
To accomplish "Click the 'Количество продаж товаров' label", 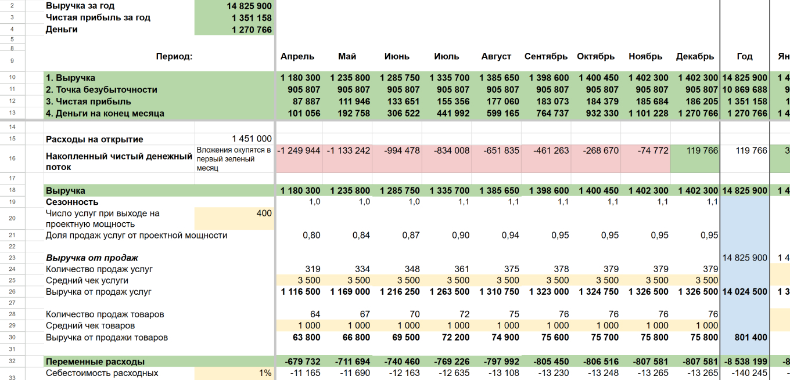I will tap(105, 314).
